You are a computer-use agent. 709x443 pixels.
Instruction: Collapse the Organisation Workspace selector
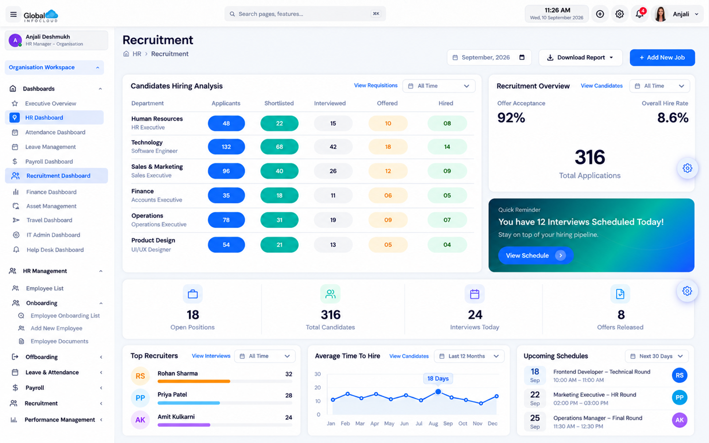(54, 67)
